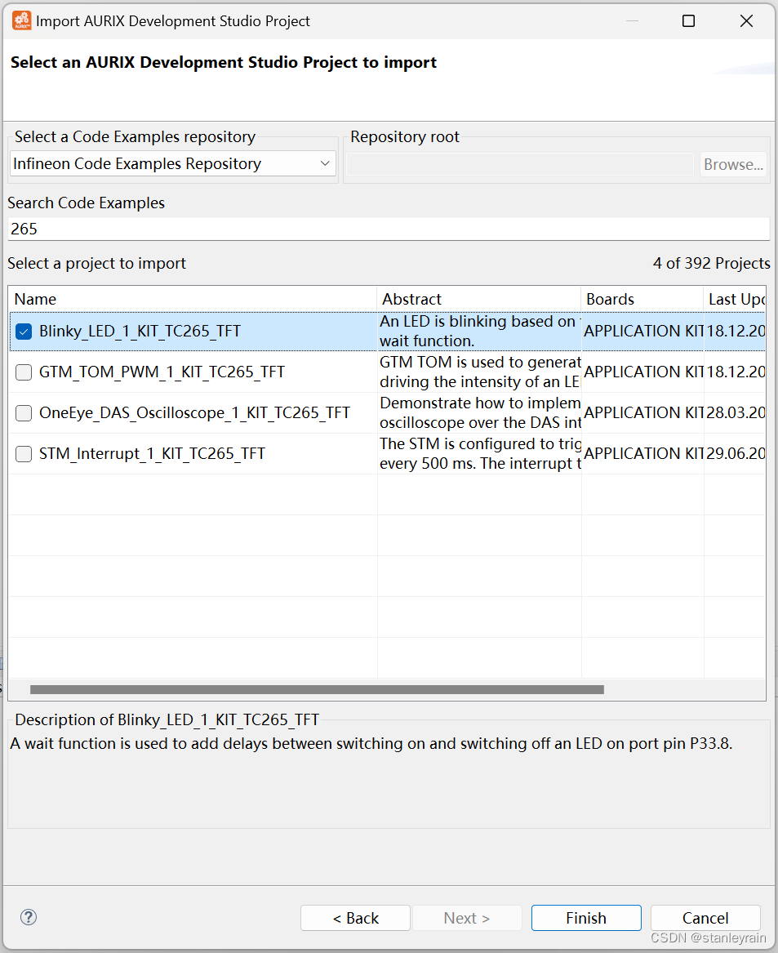Maximize the import dialog window
Viewport: 778px width, 953px height.
point(689,21)
